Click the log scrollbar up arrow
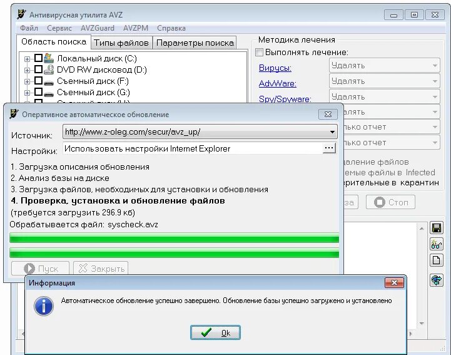 (x=422, y=229)
